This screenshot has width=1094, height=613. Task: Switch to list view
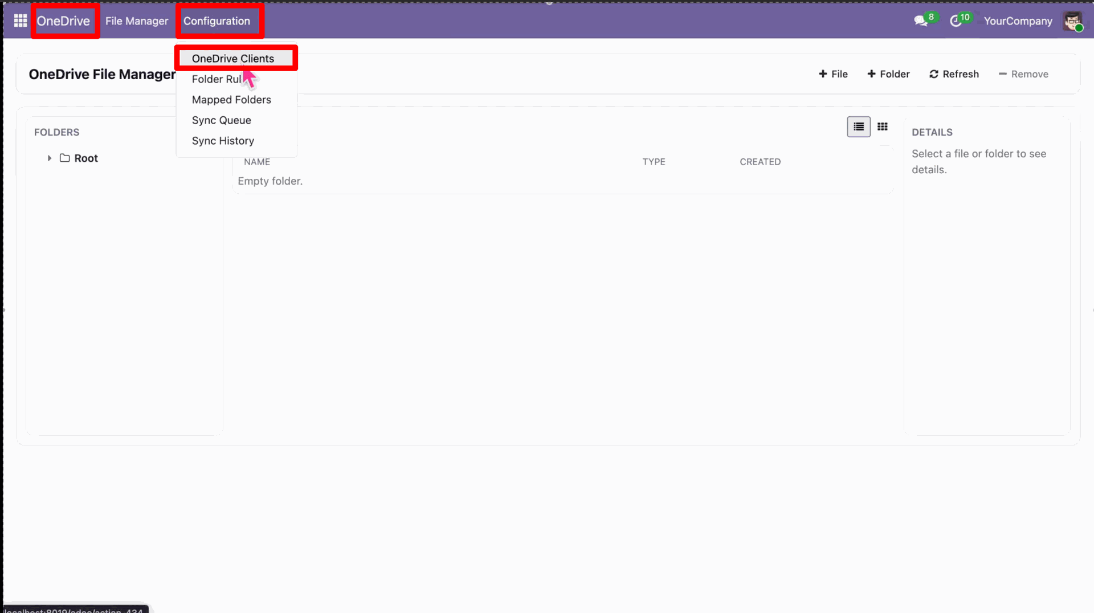(x=859, y=126)
